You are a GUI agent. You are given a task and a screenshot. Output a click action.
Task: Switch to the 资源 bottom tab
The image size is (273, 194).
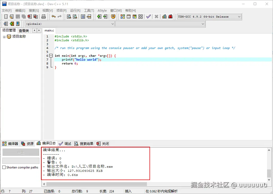coord(27,144)
